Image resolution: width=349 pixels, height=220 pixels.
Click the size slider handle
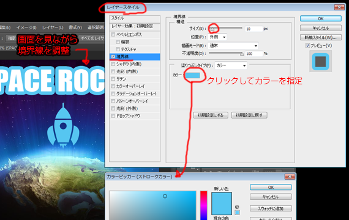[x=212, y=29]
